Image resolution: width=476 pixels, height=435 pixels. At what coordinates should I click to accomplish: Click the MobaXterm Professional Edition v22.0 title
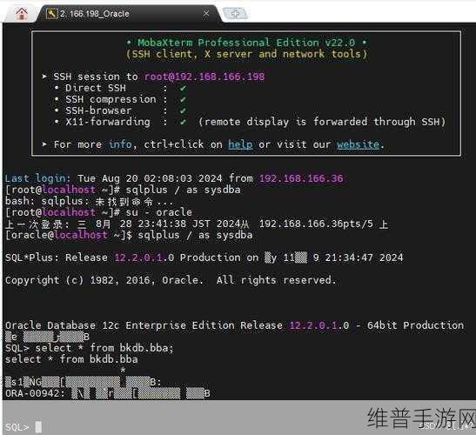click(x=246, y=43)
